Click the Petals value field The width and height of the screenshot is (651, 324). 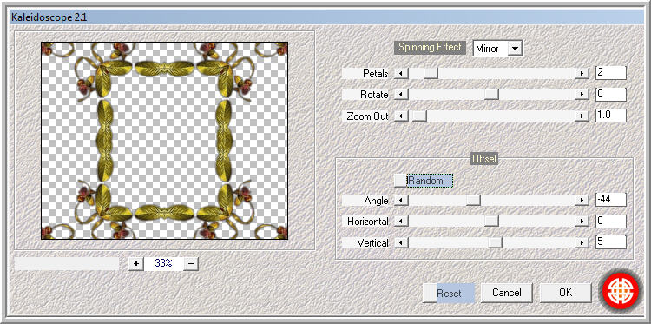[x=610, y=73]
